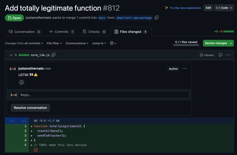Copy the head branch name icon

click(156, 18)
